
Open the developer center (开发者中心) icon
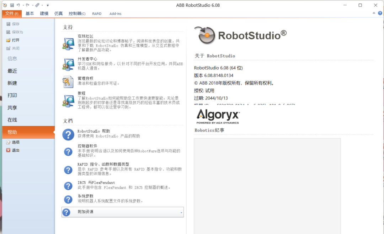68,65
